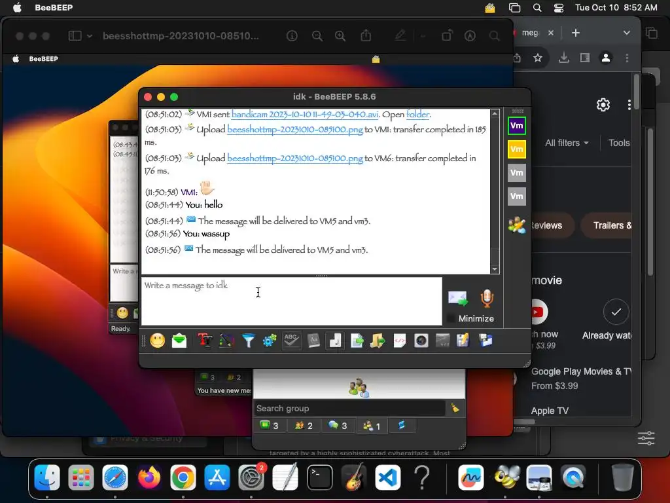The image size is (670, 503).
Task: Click the green envelope icon in chat toolbar
Action: 179,341
